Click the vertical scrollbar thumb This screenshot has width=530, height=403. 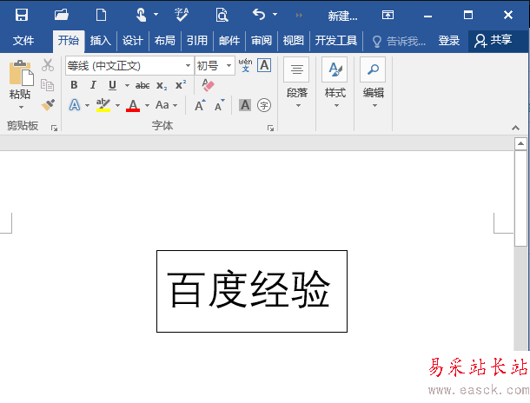[520, 198]
